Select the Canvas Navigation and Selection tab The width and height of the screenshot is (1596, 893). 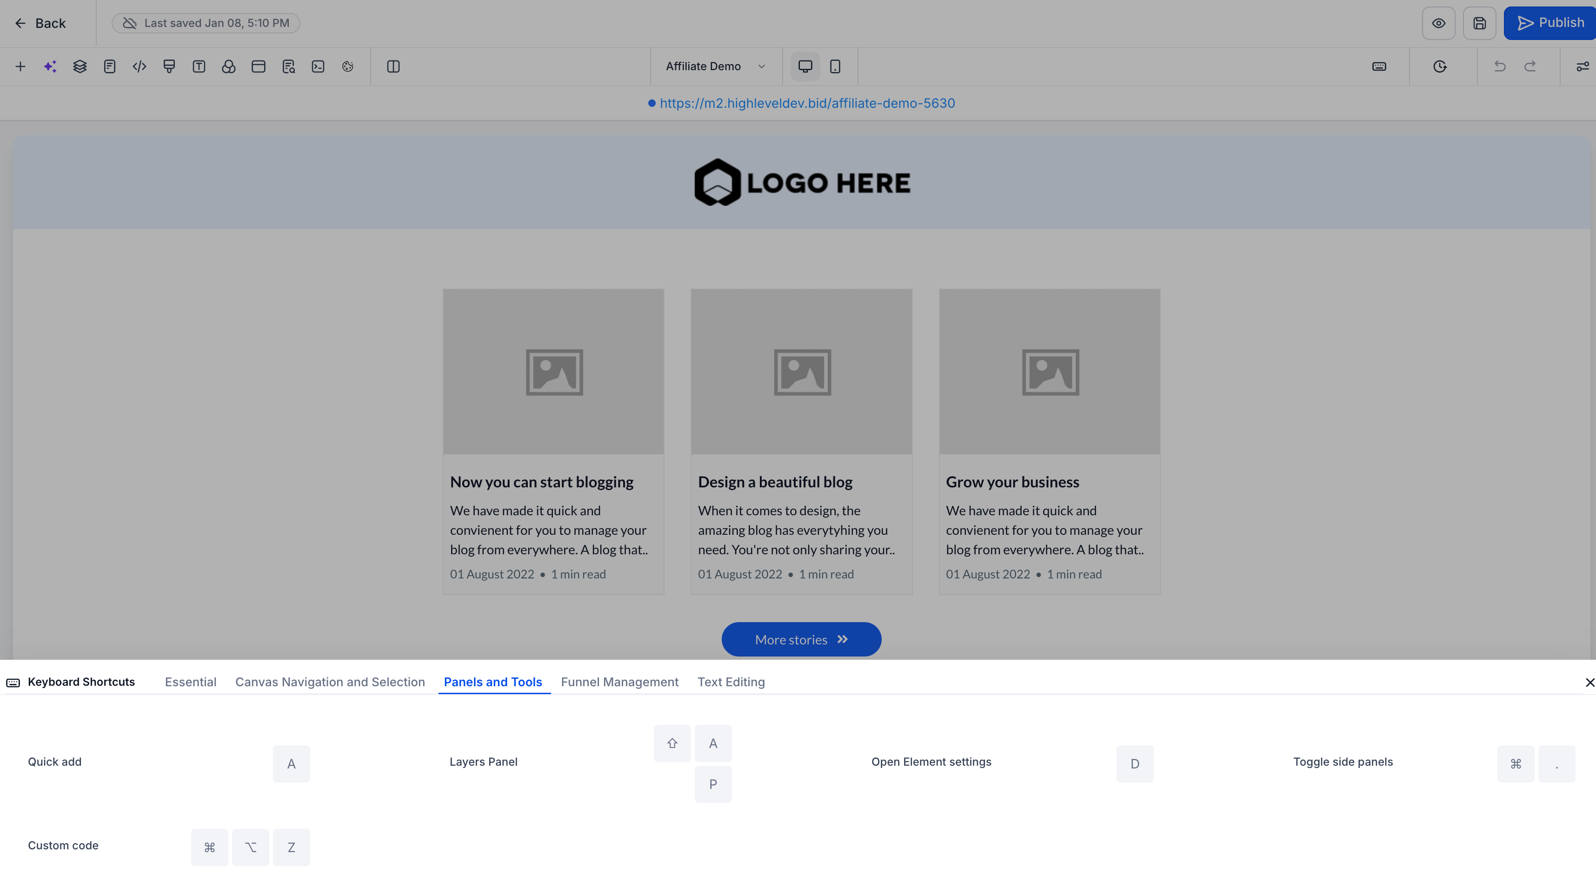(x=330, y=681)
